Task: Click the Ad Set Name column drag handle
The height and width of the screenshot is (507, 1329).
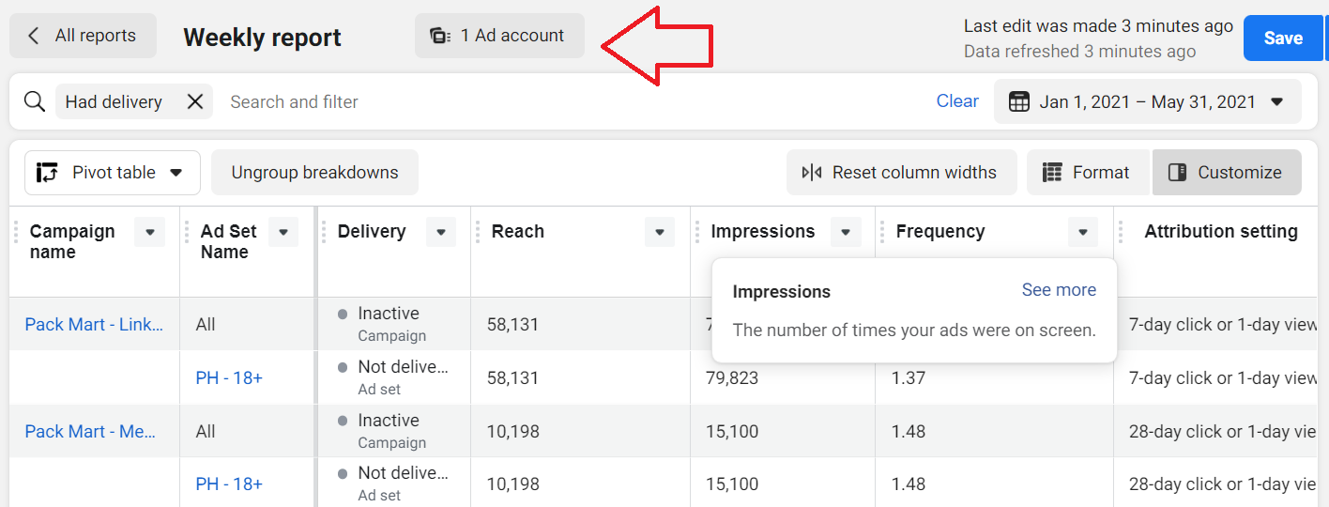Action: point(187,232)
